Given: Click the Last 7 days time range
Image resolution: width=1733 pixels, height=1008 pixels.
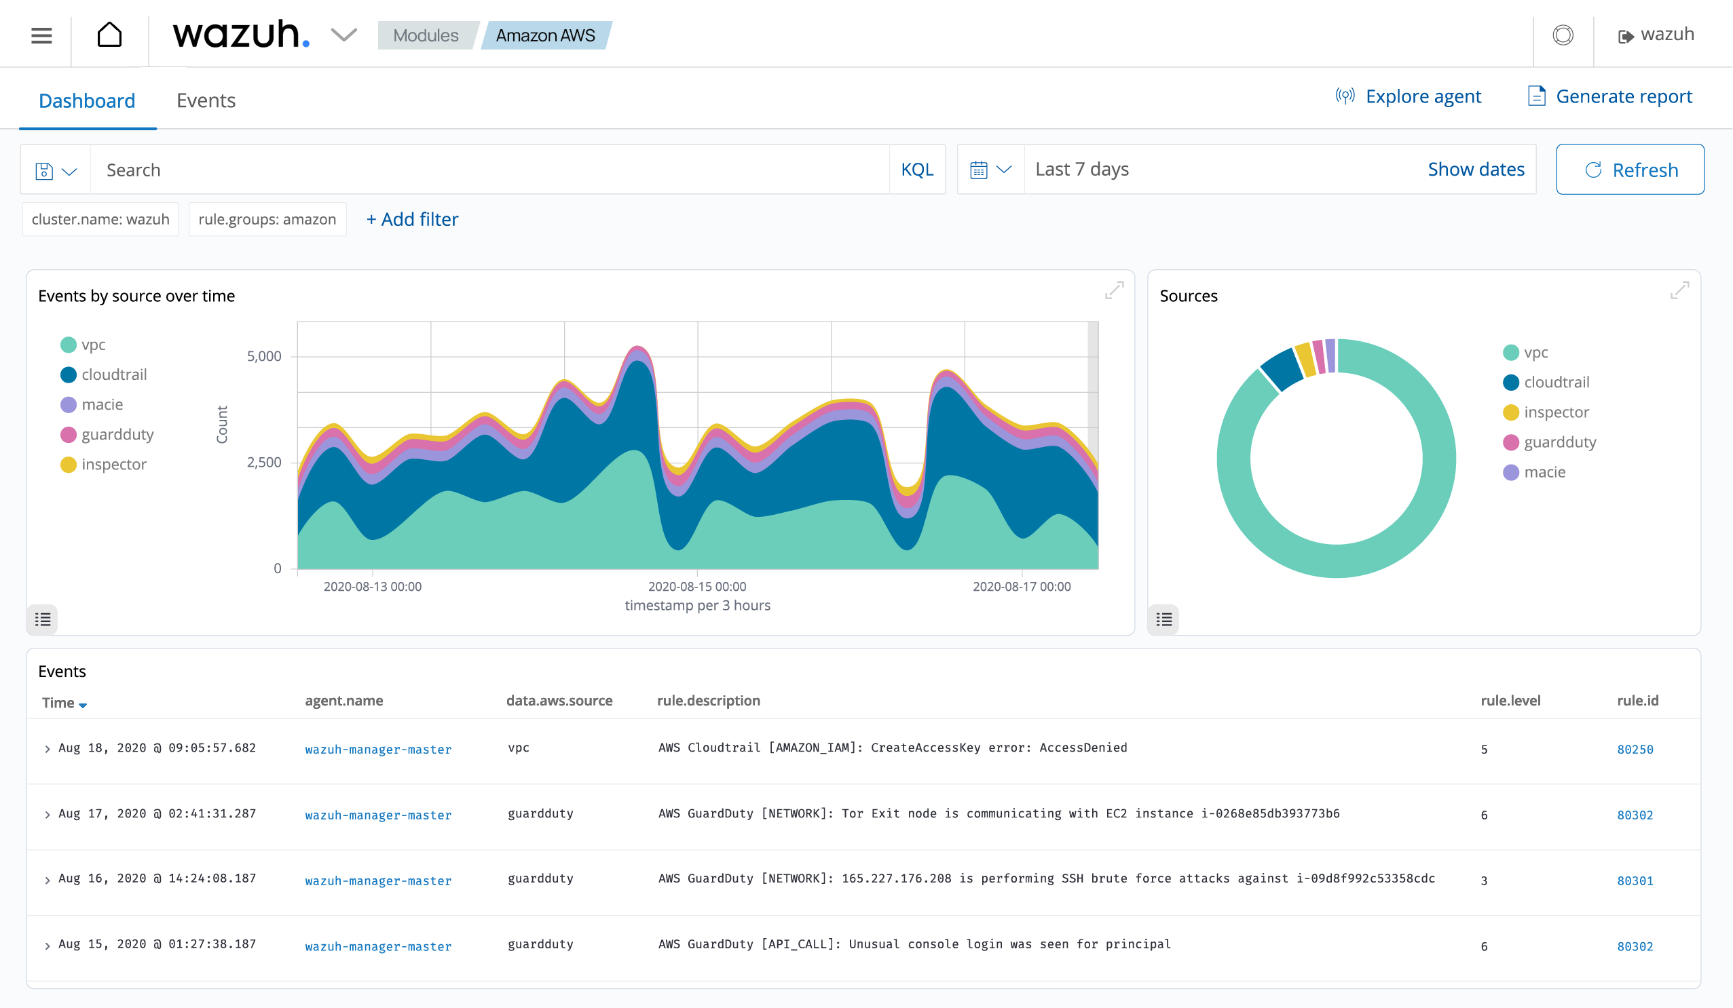Looking at the screenshot, I should point(1083,169).
